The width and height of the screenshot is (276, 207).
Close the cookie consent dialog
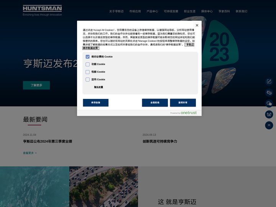tap(197, 25)
